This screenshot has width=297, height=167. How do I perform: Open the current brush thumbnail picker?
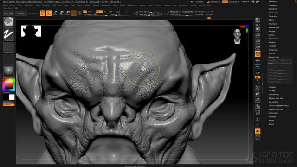pos(9,22)
